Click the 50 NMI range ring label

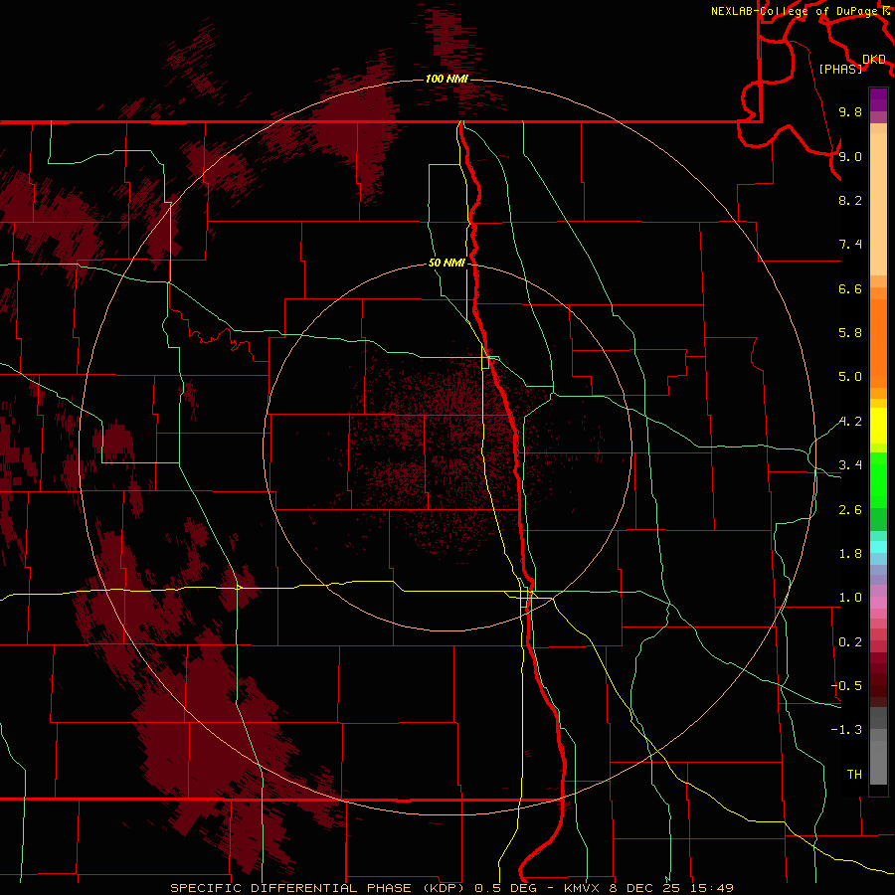[447, 264]
